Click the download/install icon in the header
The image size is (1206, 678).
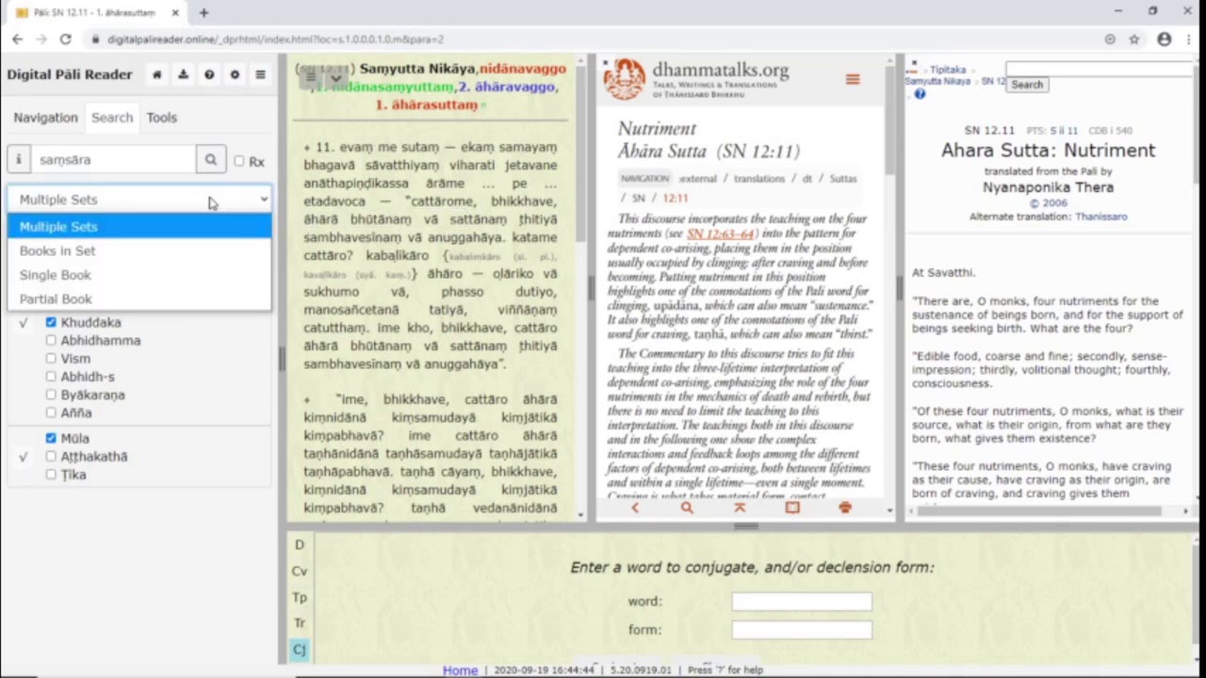pos(183,74)
